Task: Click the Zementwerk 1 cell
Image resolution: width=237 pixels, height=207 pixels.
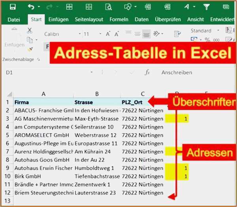Action: 97,185
